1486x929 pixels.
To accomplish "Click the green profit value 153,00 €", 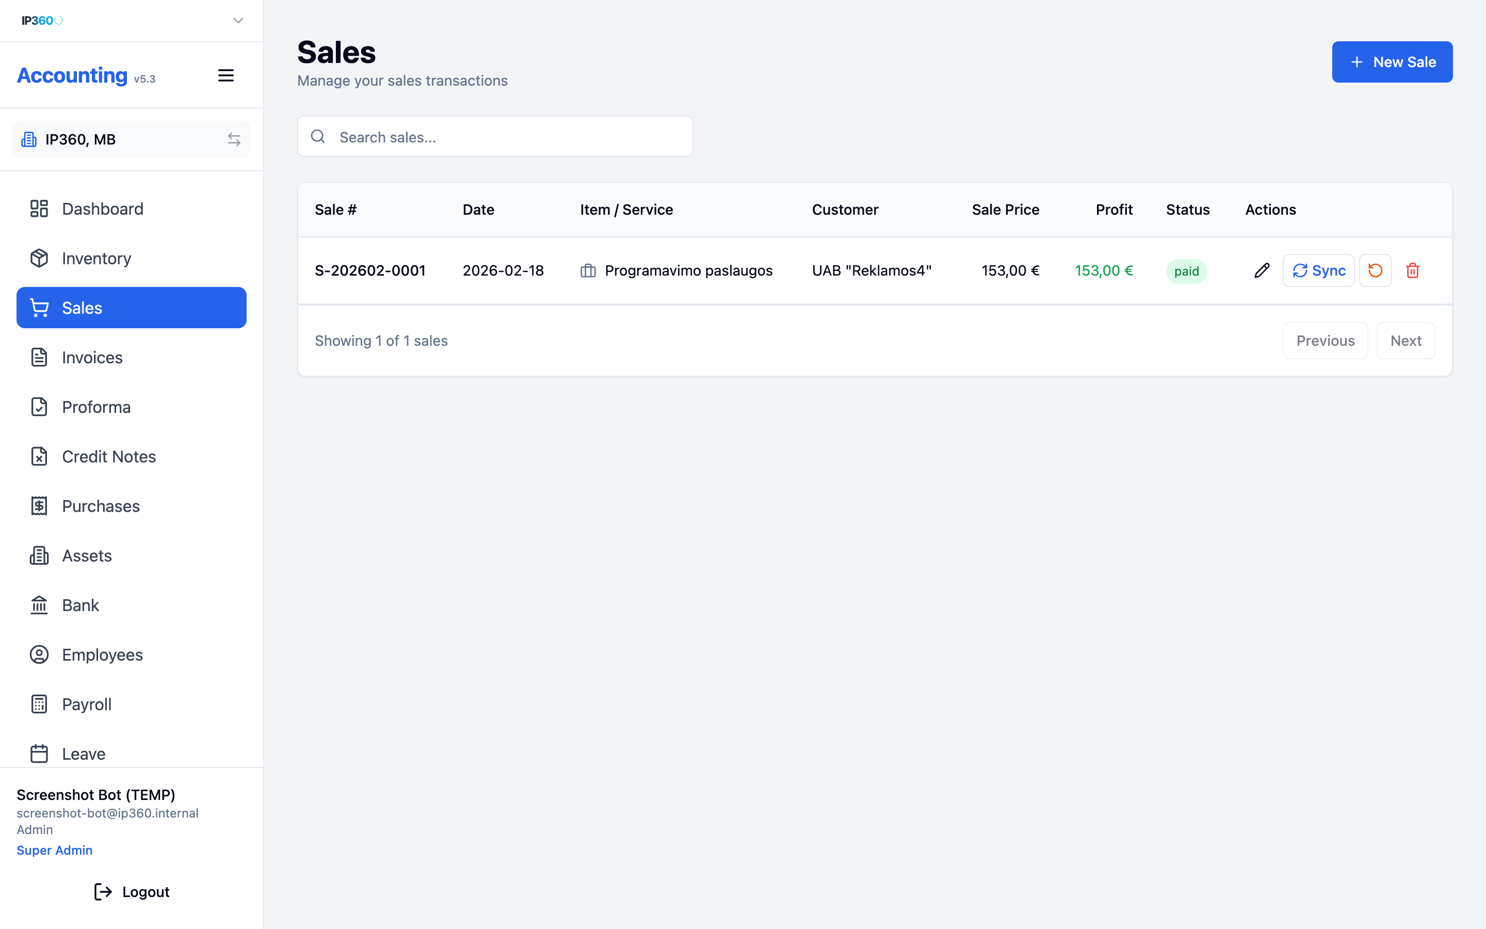I will coord(1104,270).
